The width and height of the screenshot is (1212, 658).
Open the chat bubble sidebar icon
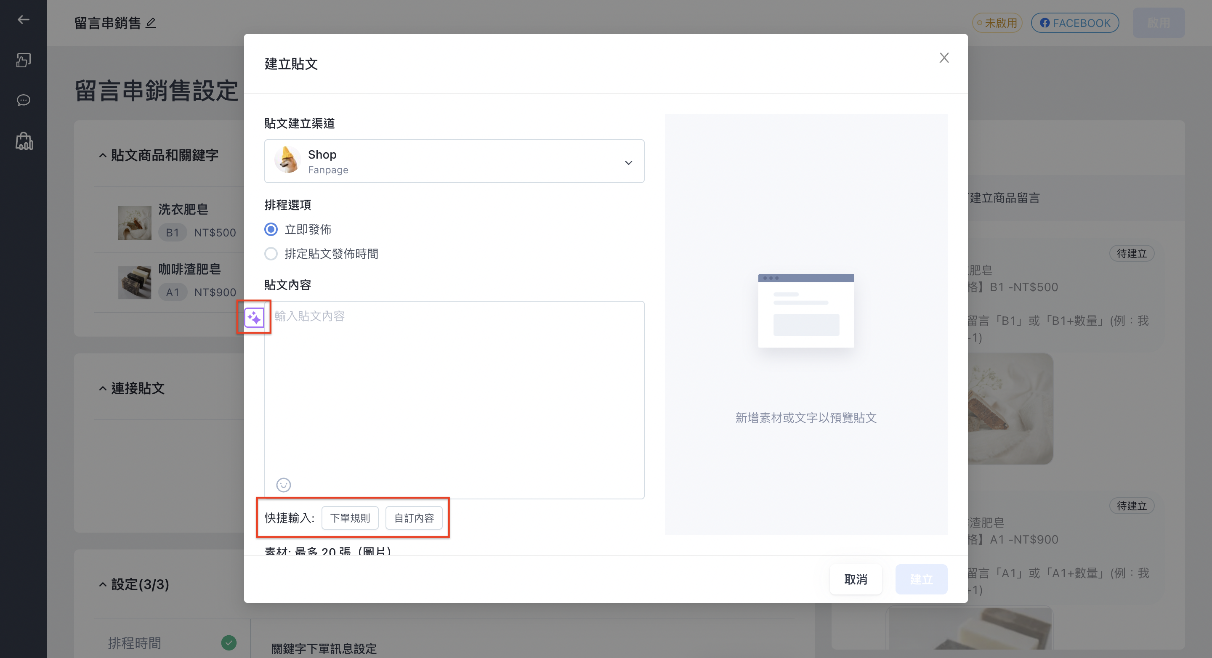click(x=23, y=100)
